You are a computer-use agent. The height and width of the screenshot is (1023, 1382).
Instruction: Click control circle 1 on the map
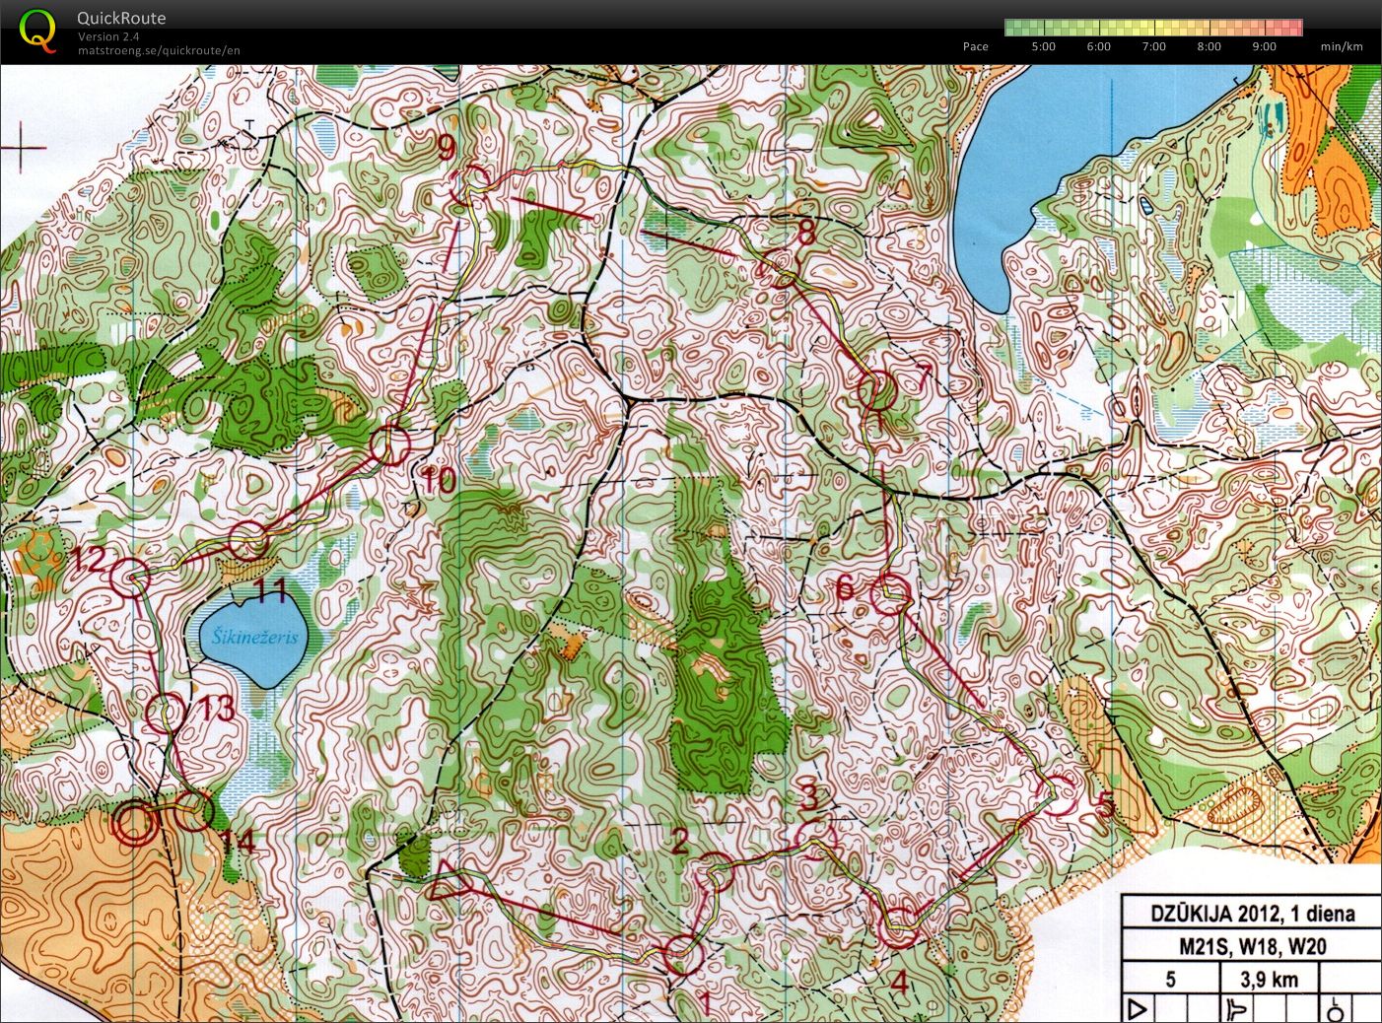pos(683,954)
